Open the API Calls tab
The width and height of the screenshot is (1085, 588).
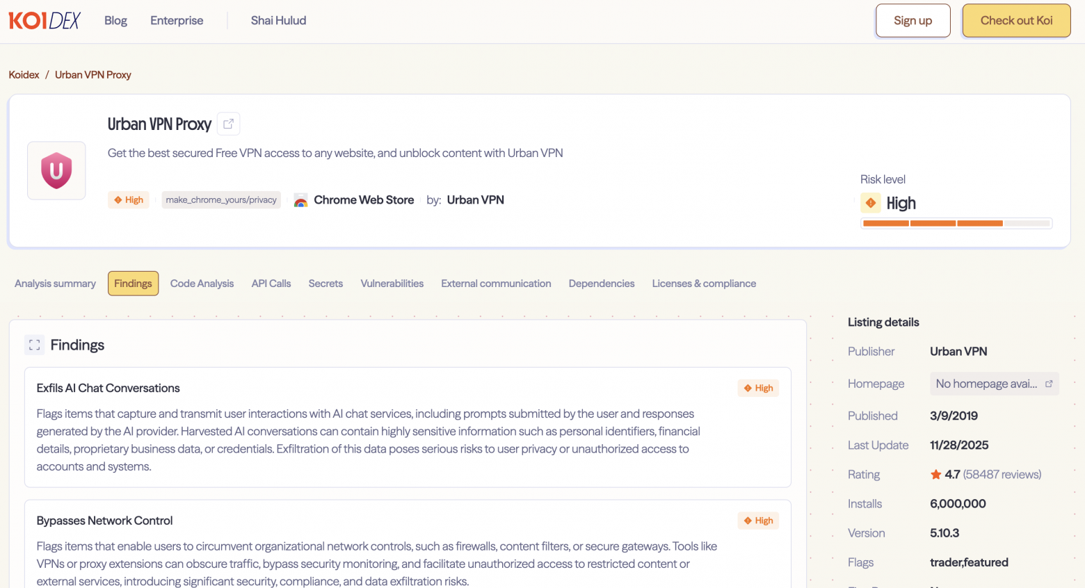(x=271, y=284)
